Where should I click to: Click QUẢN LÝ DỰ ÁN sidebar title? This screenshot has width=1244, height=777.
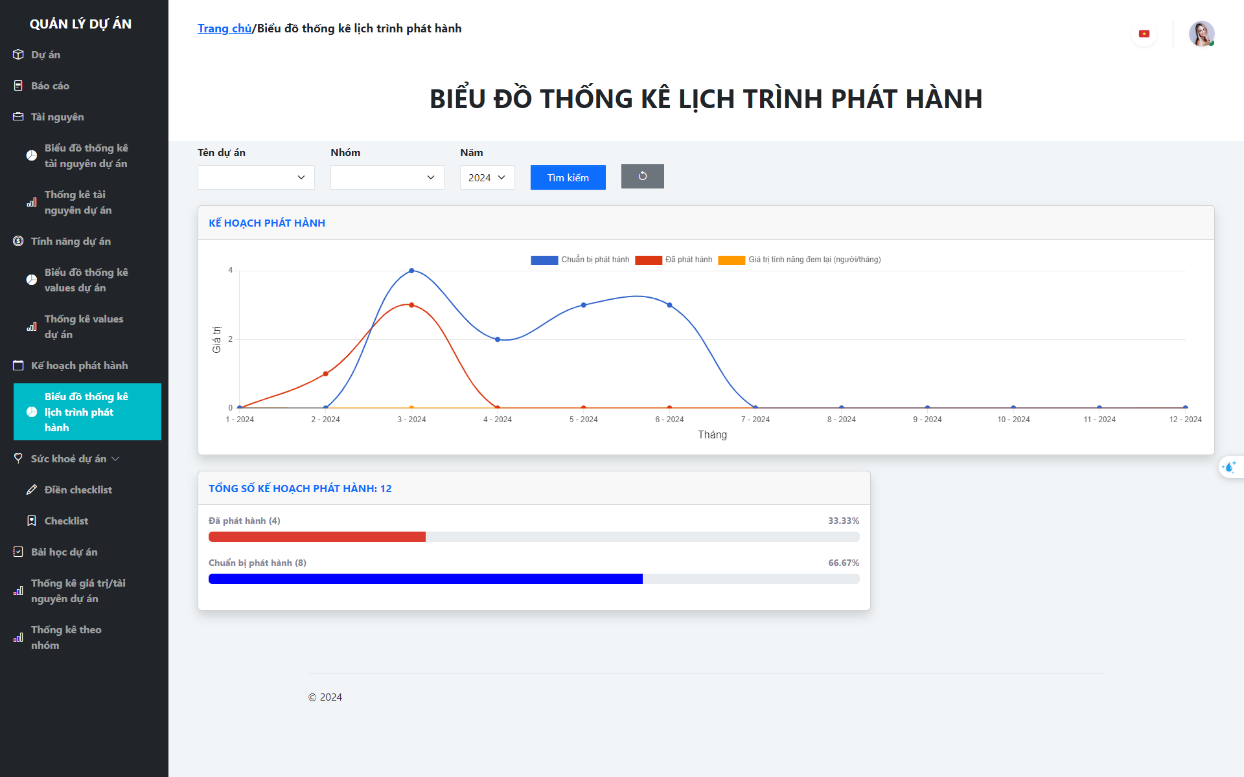(x=80, y=24)
